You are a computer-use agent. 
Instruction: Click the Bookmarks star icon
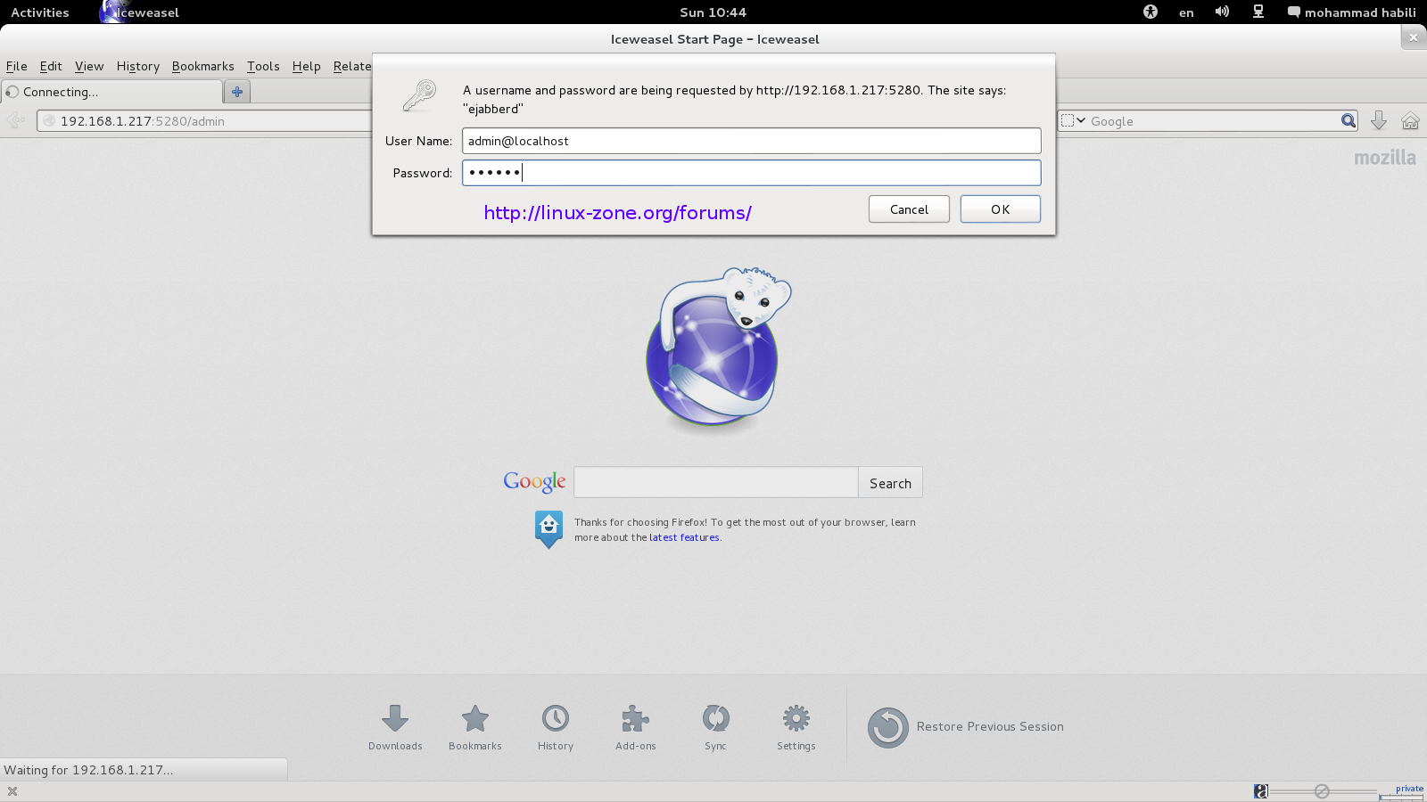[x=475, y=718]
